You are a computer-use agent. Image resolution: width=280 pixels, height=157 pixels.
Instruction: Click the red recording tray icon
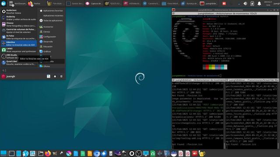click(x=224, y=3)
